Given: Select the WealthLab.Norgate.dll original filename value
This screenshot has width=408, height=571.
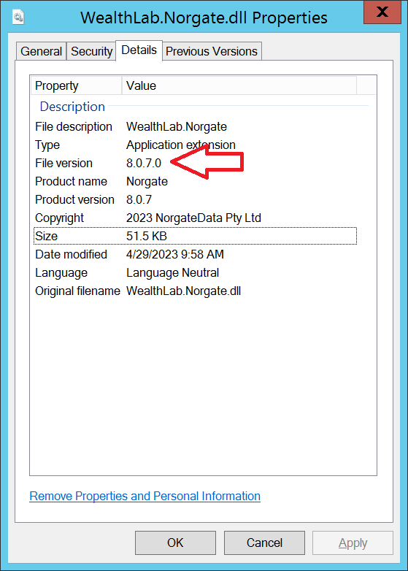Looking at the screenshot, I should (183, 291).
